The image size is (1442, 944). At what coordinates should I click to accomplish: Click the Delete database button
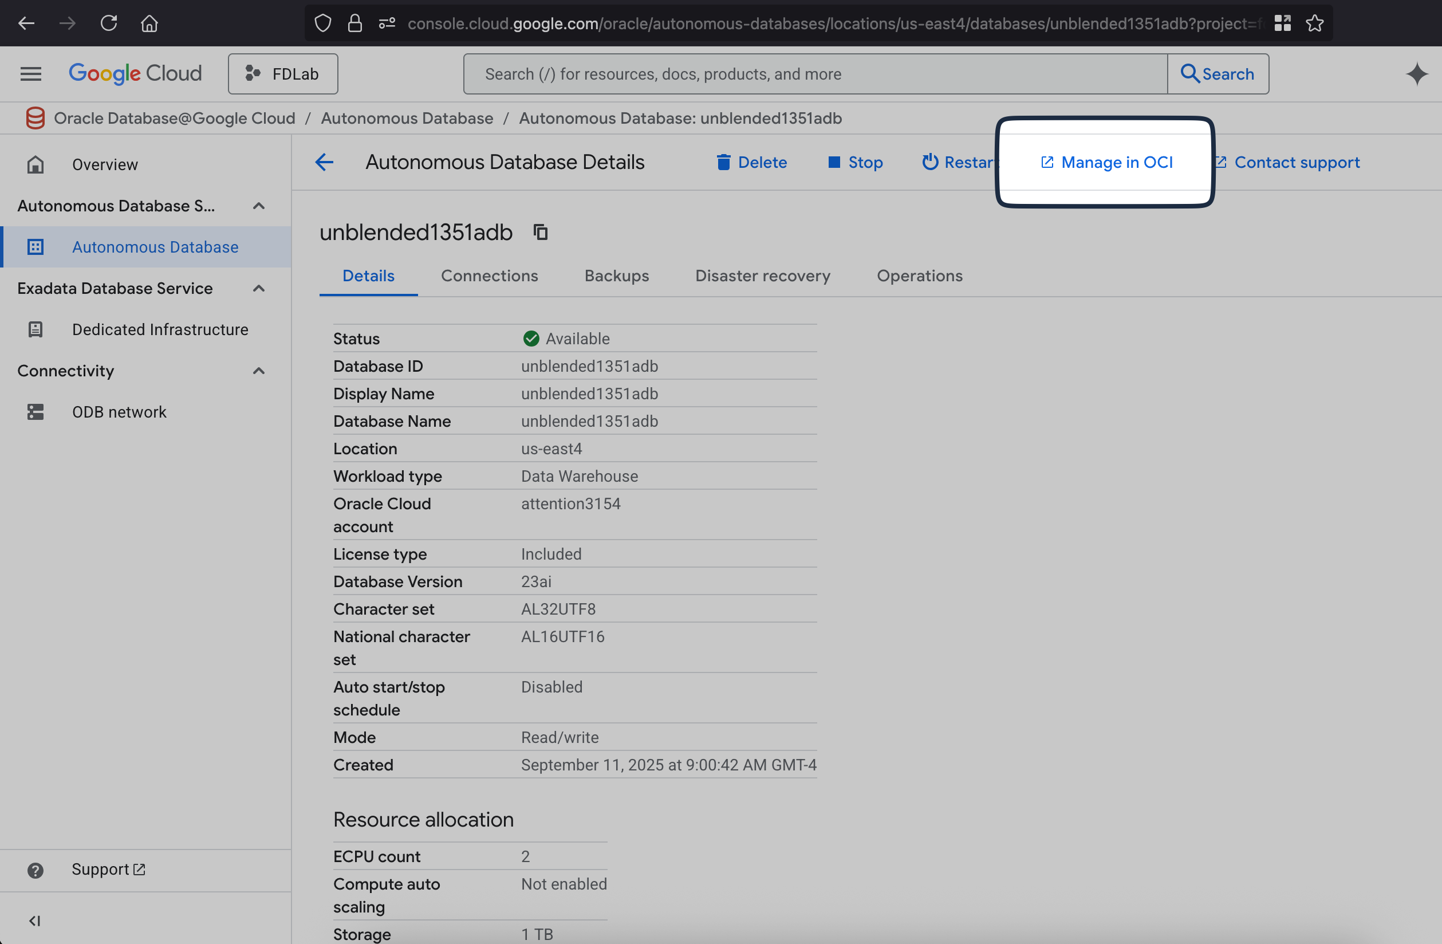tap(751, 162)
